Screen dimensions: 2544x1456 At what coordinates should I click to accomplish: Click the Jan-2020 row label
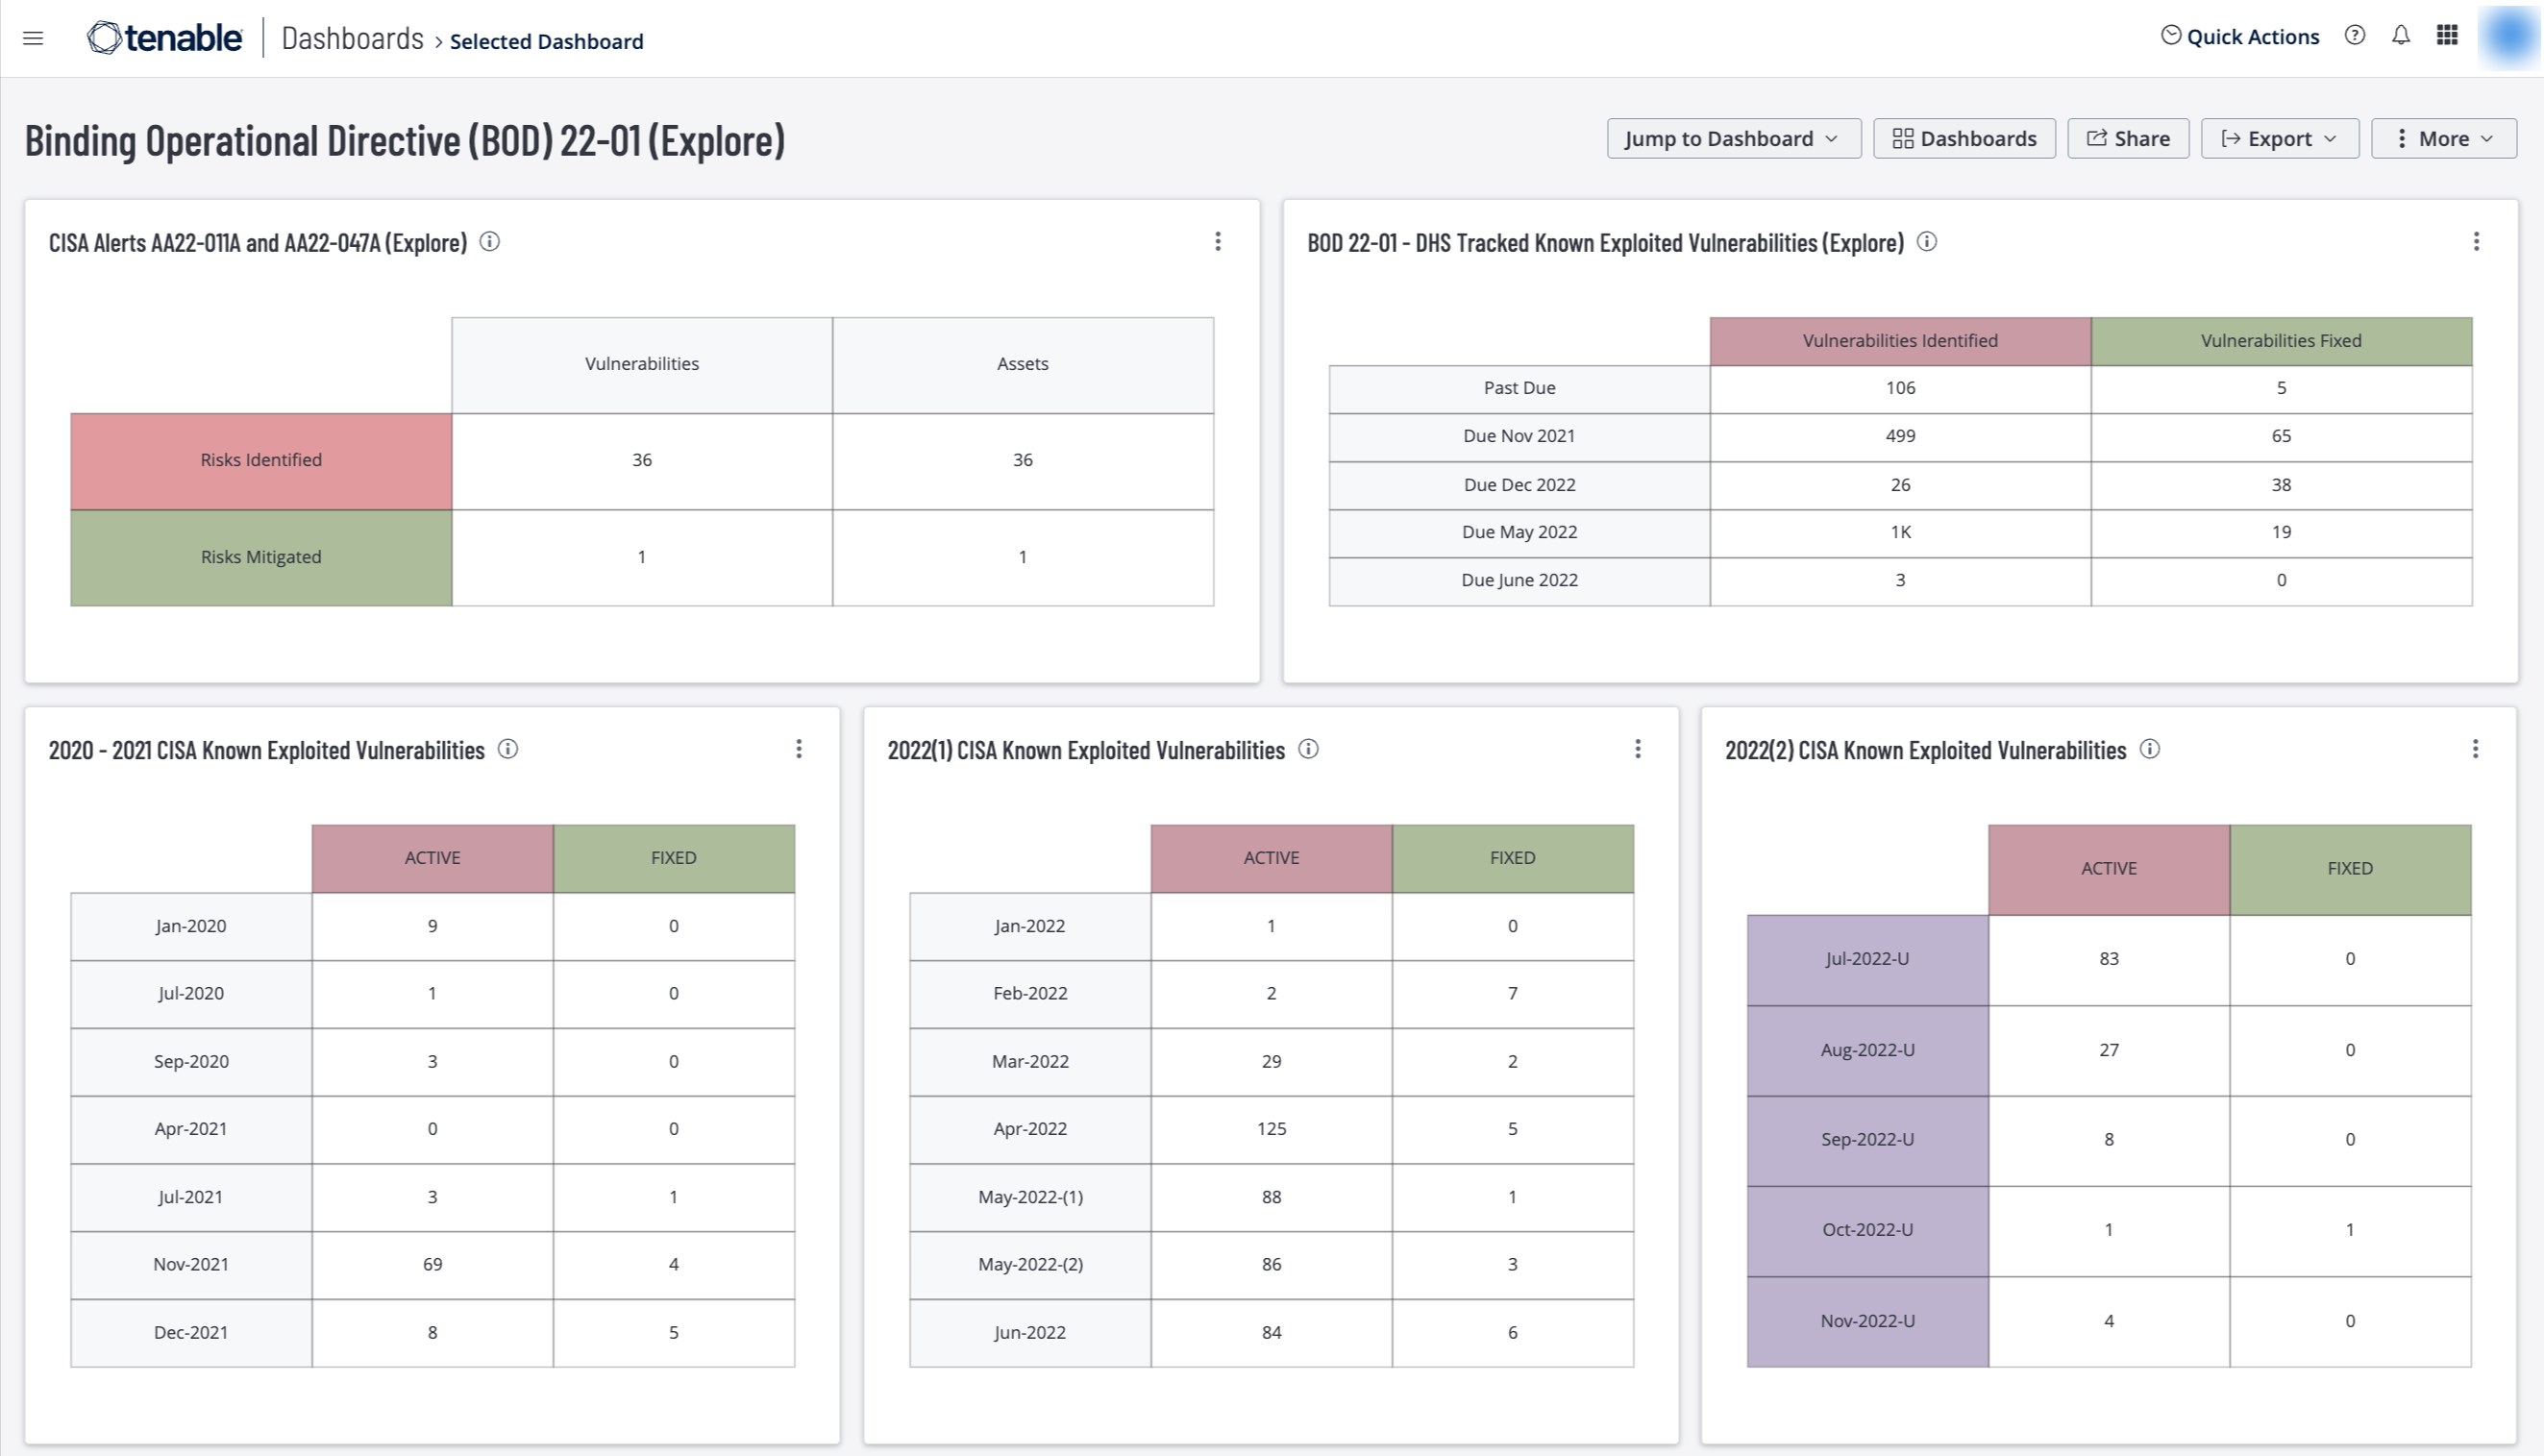click(x=191, y=927)
